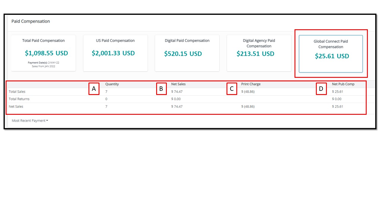Click the Global Connect Paid Compensation card
The width and height of the screenshot is (380, 213).
point(331,54)
